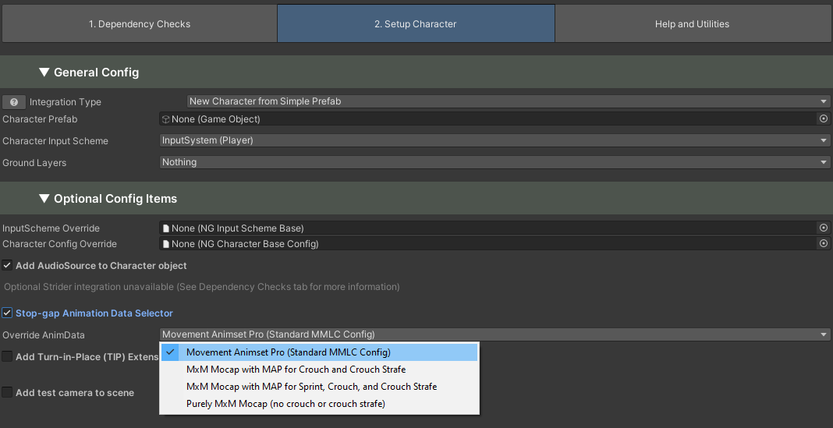Collapse the General Config section
This screenshot has width=833, height=428.
point(44,73)
